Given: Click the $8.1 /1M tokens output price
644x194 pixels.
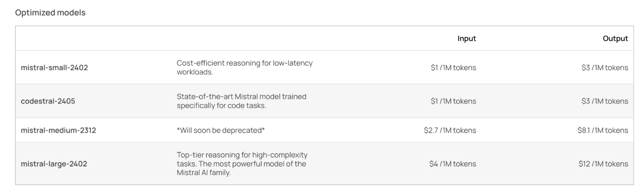Looking at the screenshot, I should [603, 130].
